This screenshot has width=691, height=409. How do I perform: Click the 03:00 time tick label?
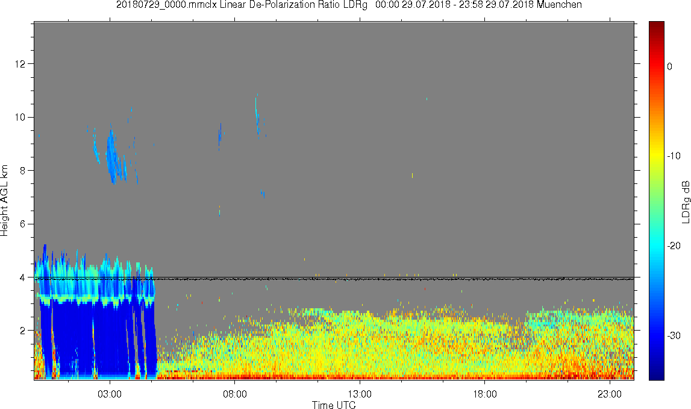click(110, 394)
